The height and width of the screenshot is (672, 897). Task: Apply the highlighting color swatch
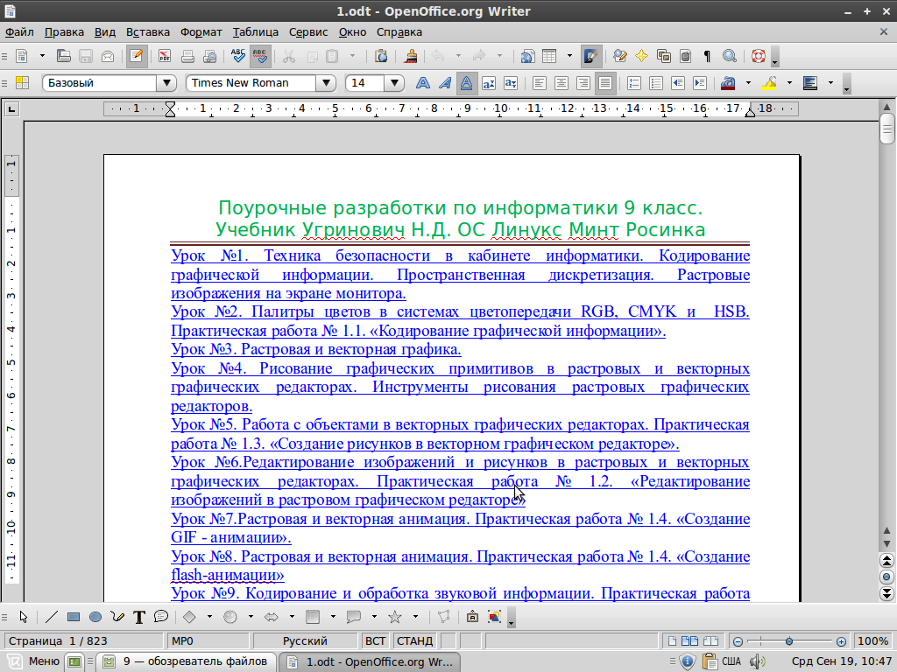click(x=769, y=83)
